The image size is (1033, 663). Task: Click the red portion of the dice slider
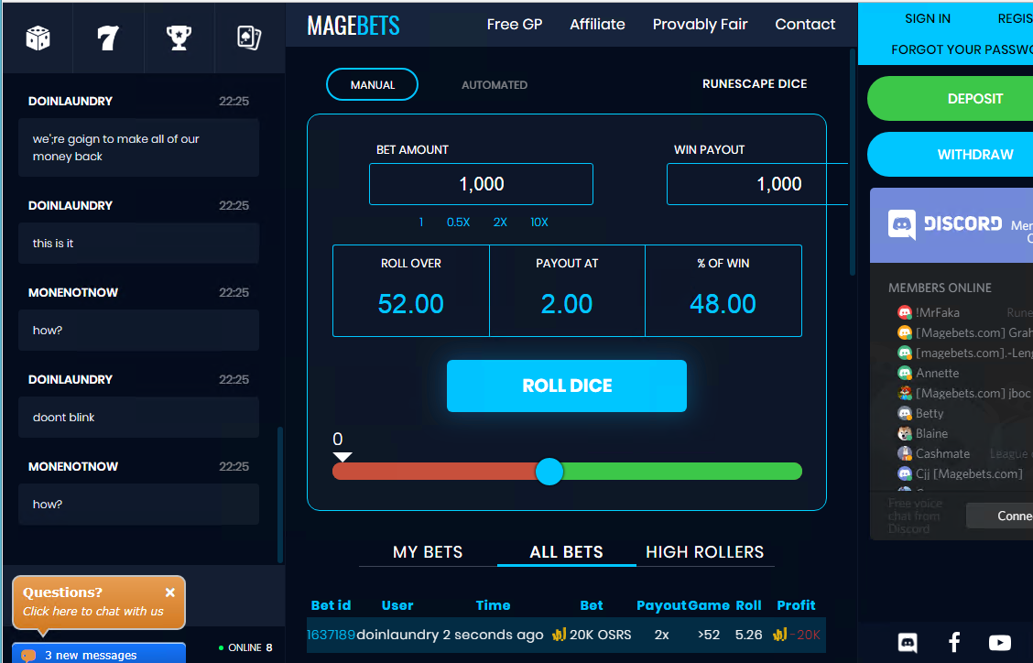434,472
